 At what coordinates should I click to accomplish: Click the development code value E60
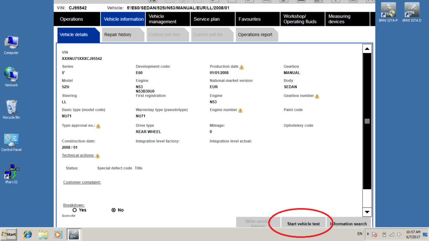(139, 73)
